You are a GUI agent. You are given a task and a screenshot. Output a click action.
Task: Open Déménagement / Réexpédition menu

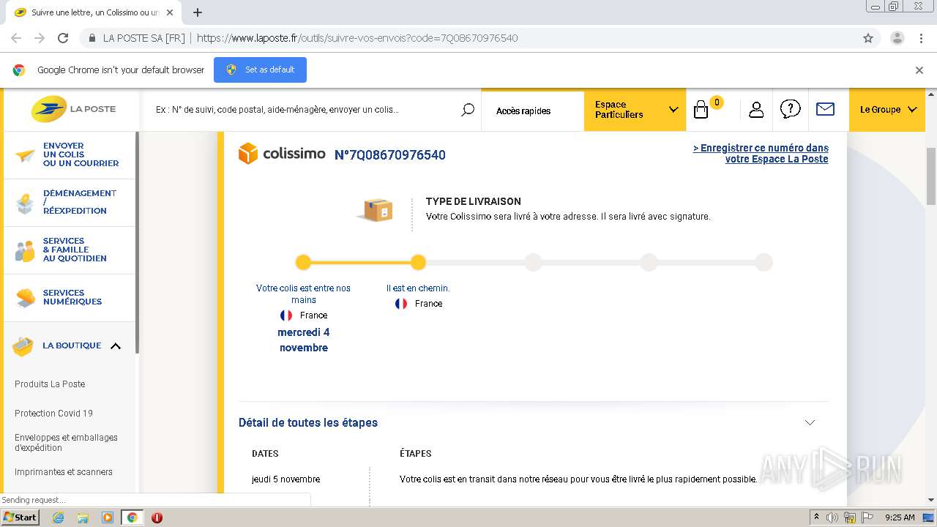[79, 202]
